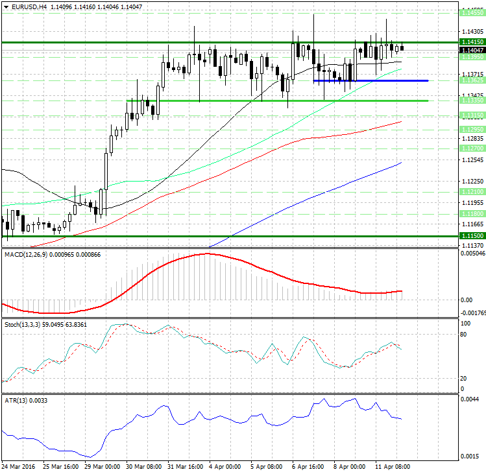Click the EURUSD,H4 chart title text
This screenshot has height=474, width=486.
pyautogui.click(x=29, y=7)
